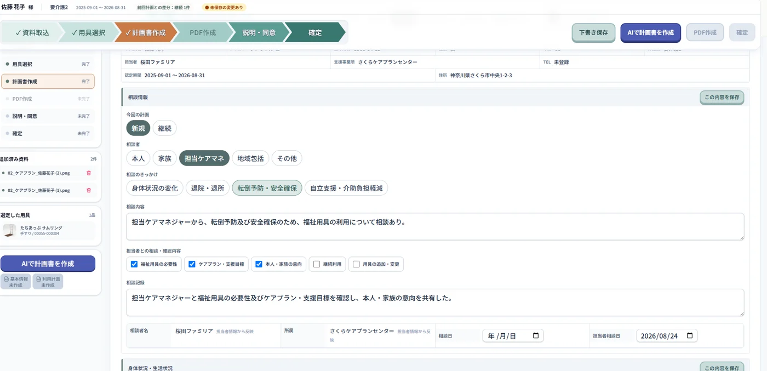Click top-right AIで計画書を作成 button
This screenshot has height=371, width=767.
coord(650,32)
